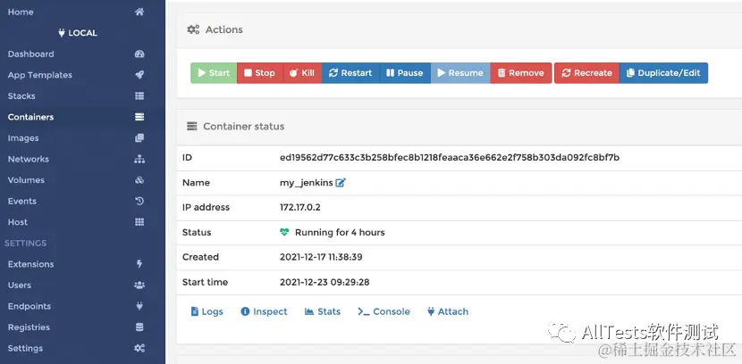
Task: Remove the container
Action: pyautogui.click(x=521, y=73)
